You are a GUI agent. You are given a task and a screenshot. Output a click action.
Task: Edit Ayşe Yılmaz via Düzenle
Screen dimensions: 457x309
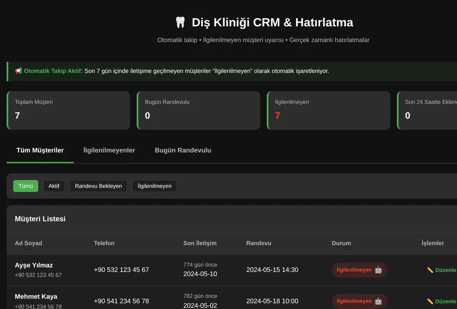tap(442, 270)
